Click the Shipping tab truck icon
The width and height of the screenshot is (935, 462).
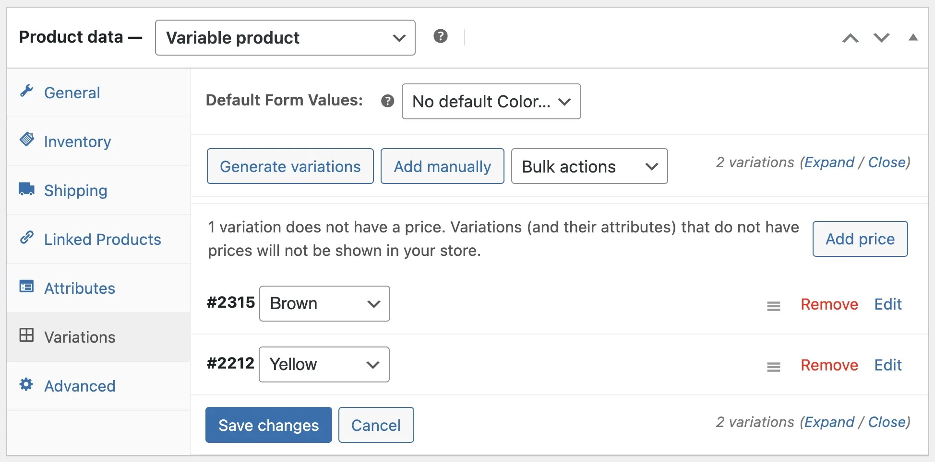tap(26, 189)
